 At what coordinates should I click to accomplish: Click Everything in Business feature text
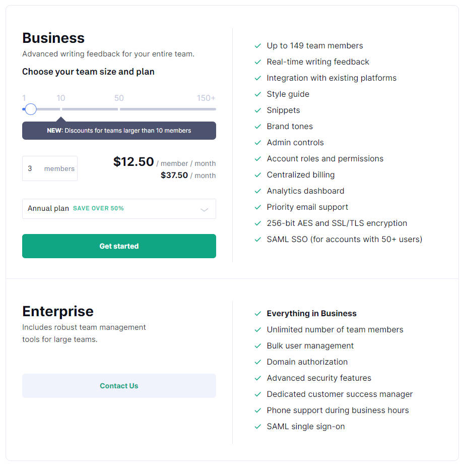311,314
